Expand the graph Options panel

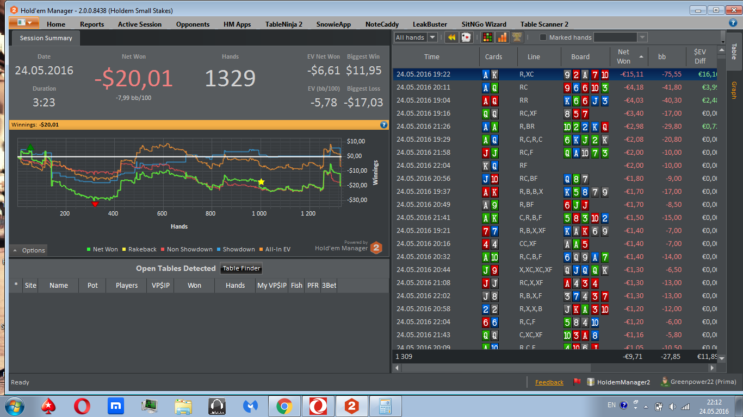coord(29,250)
